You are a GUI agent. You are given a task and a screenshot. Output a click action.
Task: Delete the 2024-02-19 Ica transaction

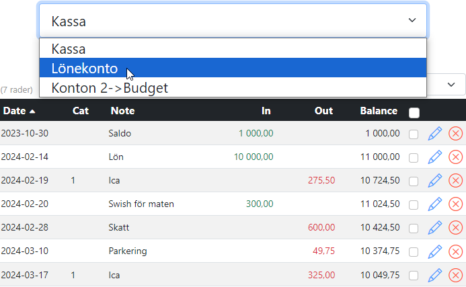(x=455, y=180)
